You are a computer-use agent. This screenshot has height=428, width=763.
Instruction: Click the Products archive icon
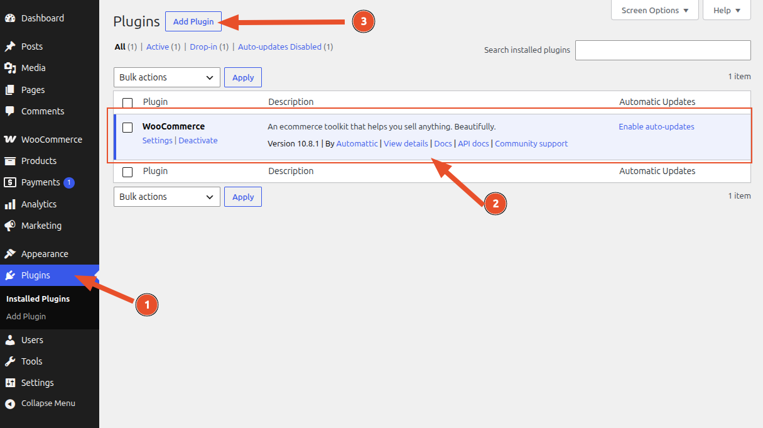click(x=10, y=161)
